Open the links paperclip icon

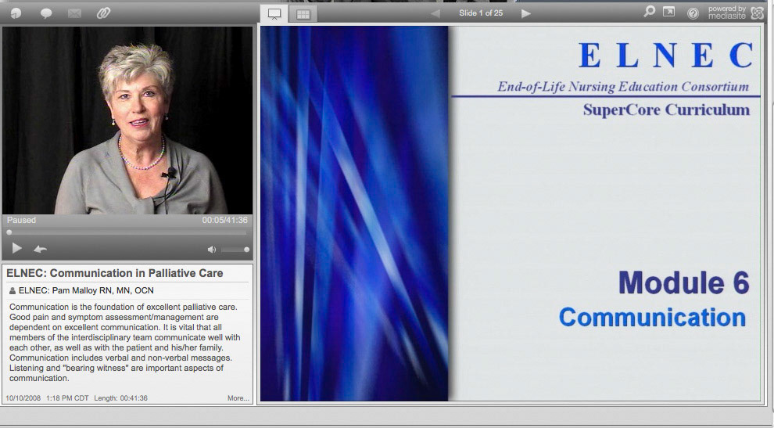click(x=103, y=13)
